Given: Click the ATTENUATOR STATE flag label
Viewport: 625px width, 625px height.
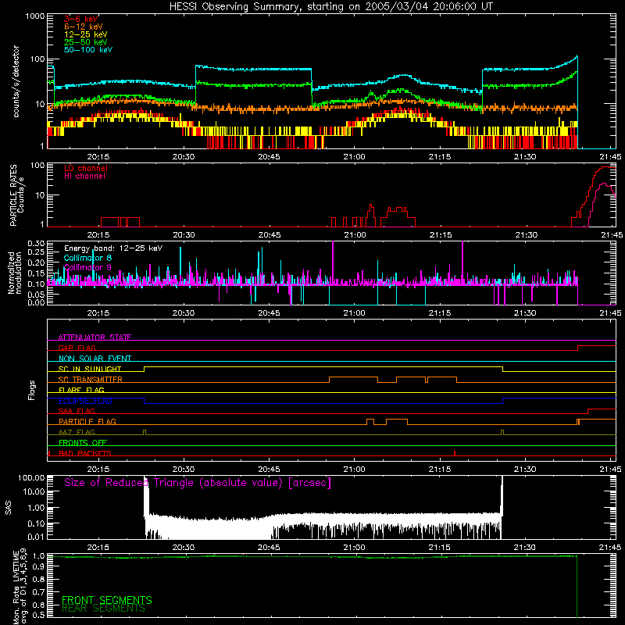Looking at the screenshot, I should click(95, 337).
